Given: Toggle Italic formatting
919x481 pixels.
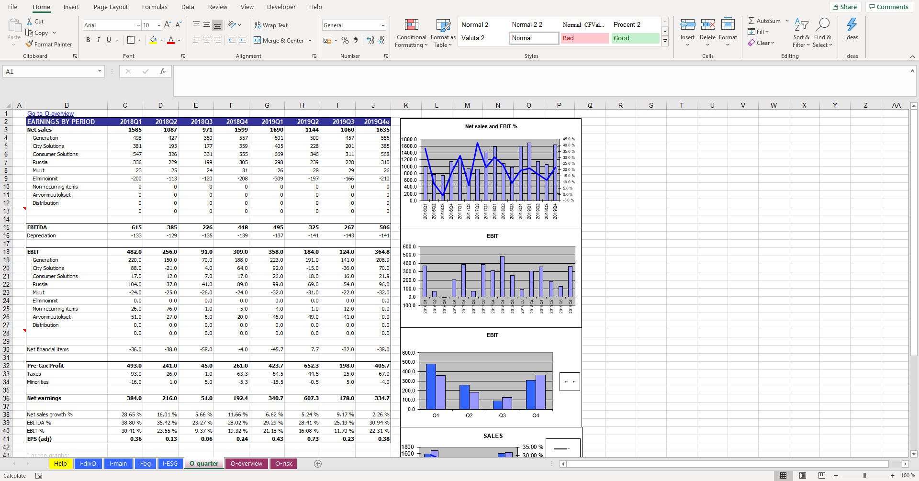Looking at the screenshot, I should click(99, 40).
